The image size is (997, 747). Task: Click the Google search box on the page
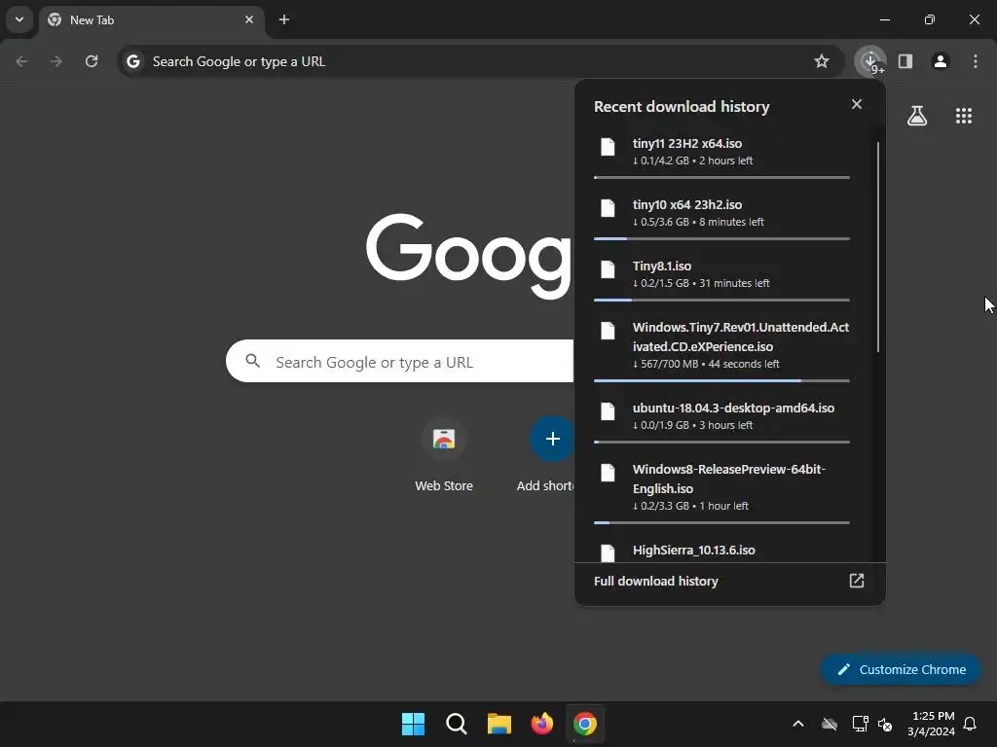399,362
